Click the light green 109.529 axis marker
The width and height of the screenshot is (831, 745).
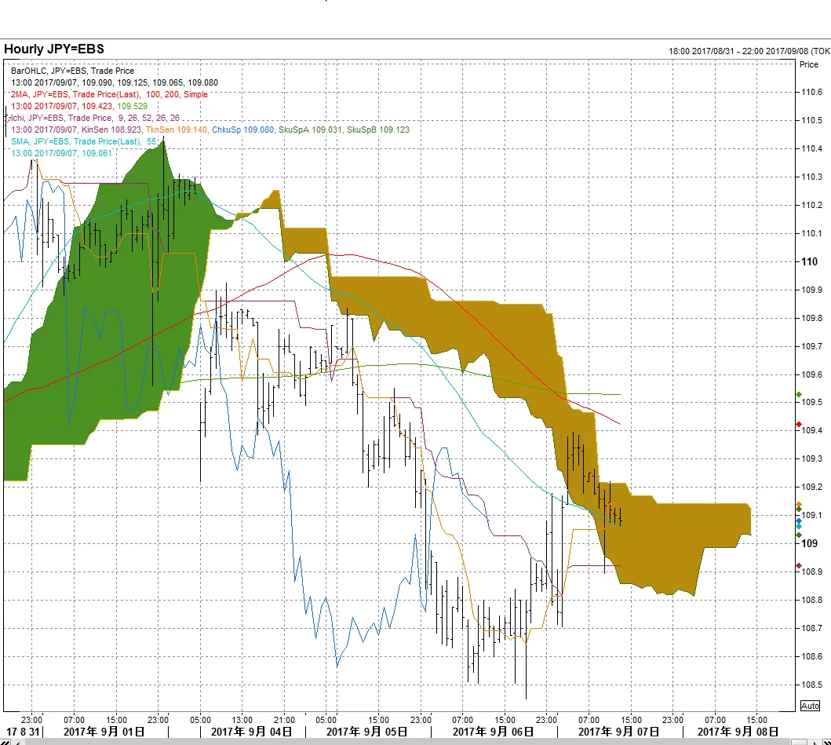799,394
